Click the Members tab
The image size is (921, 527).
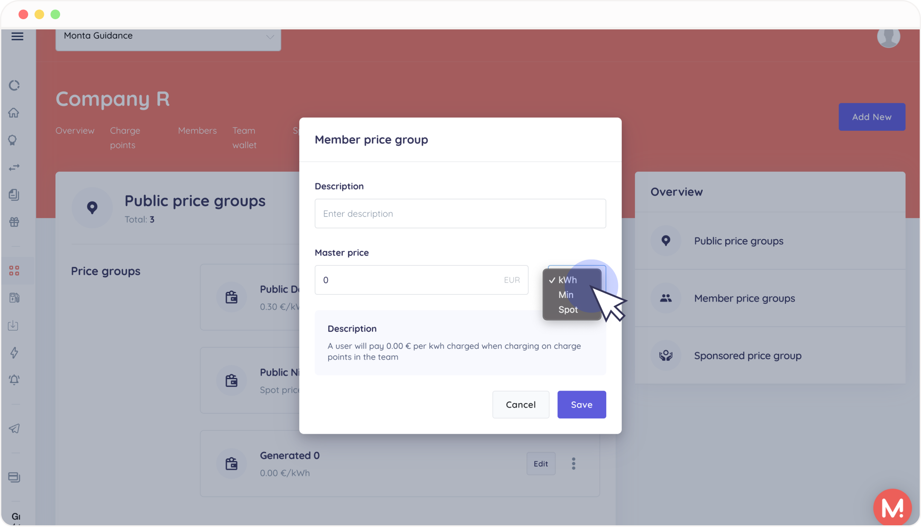pyautogui.click(x=197, y=130)
